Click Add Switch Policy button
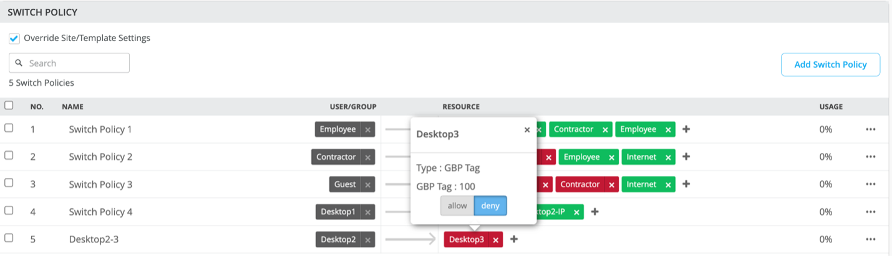Viewport: 892px width, 258px height. (x=830, y=65)
